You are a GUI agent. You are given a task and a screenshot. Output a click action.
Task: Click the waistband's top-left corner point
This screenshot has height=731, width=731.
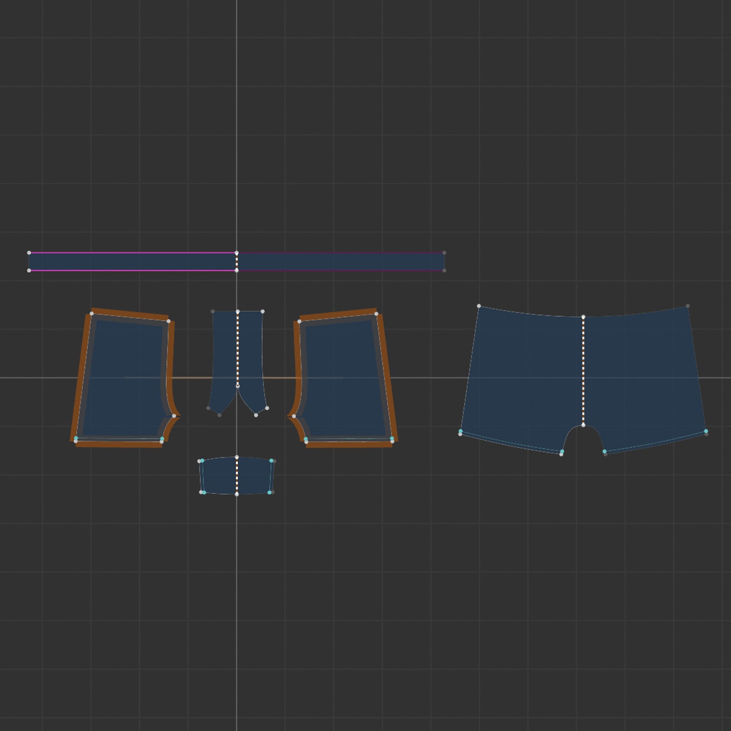pos(29,252)
